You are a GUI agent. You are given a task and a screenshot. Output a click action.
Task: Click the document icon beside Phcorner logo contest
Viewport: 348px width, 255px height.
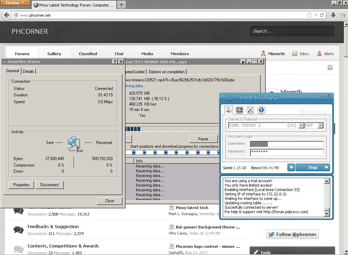coord(171,246)
